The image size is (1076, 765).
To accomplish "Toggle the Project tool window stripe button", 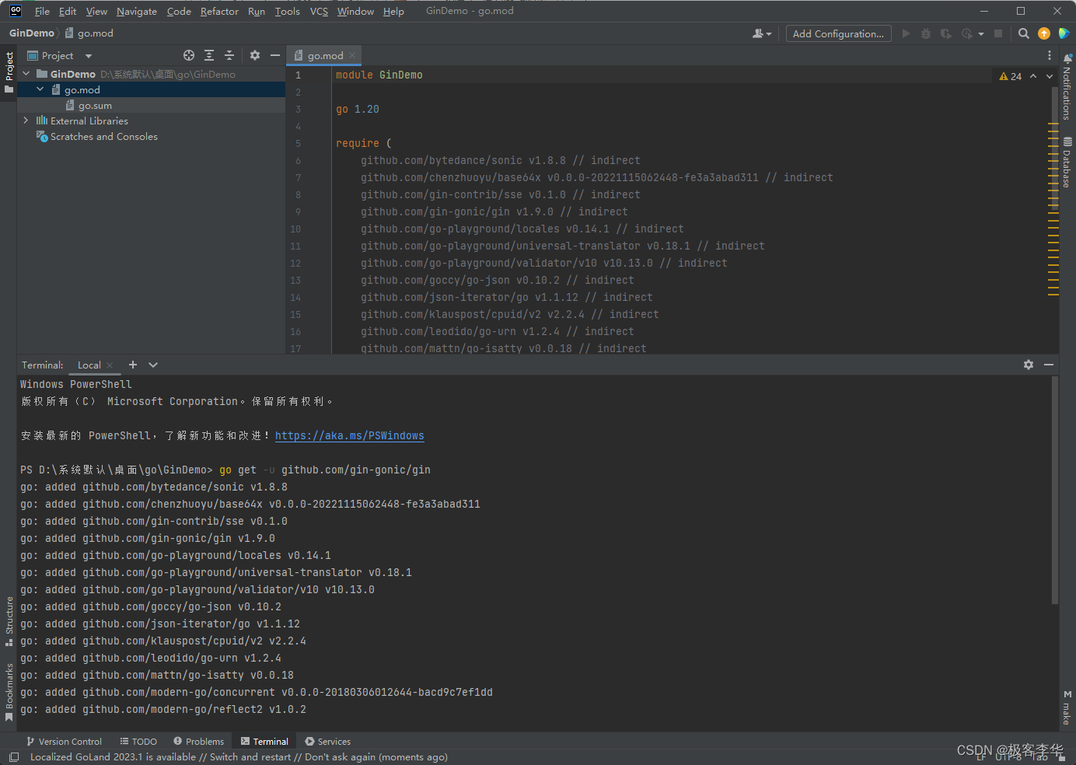I will click(x=9, y=72).
